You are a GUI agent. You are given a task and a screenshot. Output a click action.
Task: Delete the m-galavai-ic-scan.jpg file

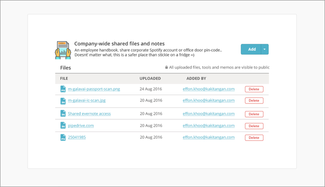(254, 101)
